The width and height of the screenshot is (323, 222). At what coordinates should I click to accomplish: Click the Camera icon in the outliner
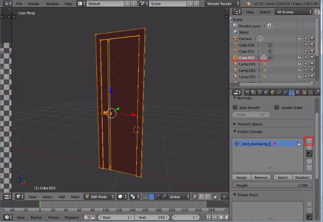[x=235, y=39]
